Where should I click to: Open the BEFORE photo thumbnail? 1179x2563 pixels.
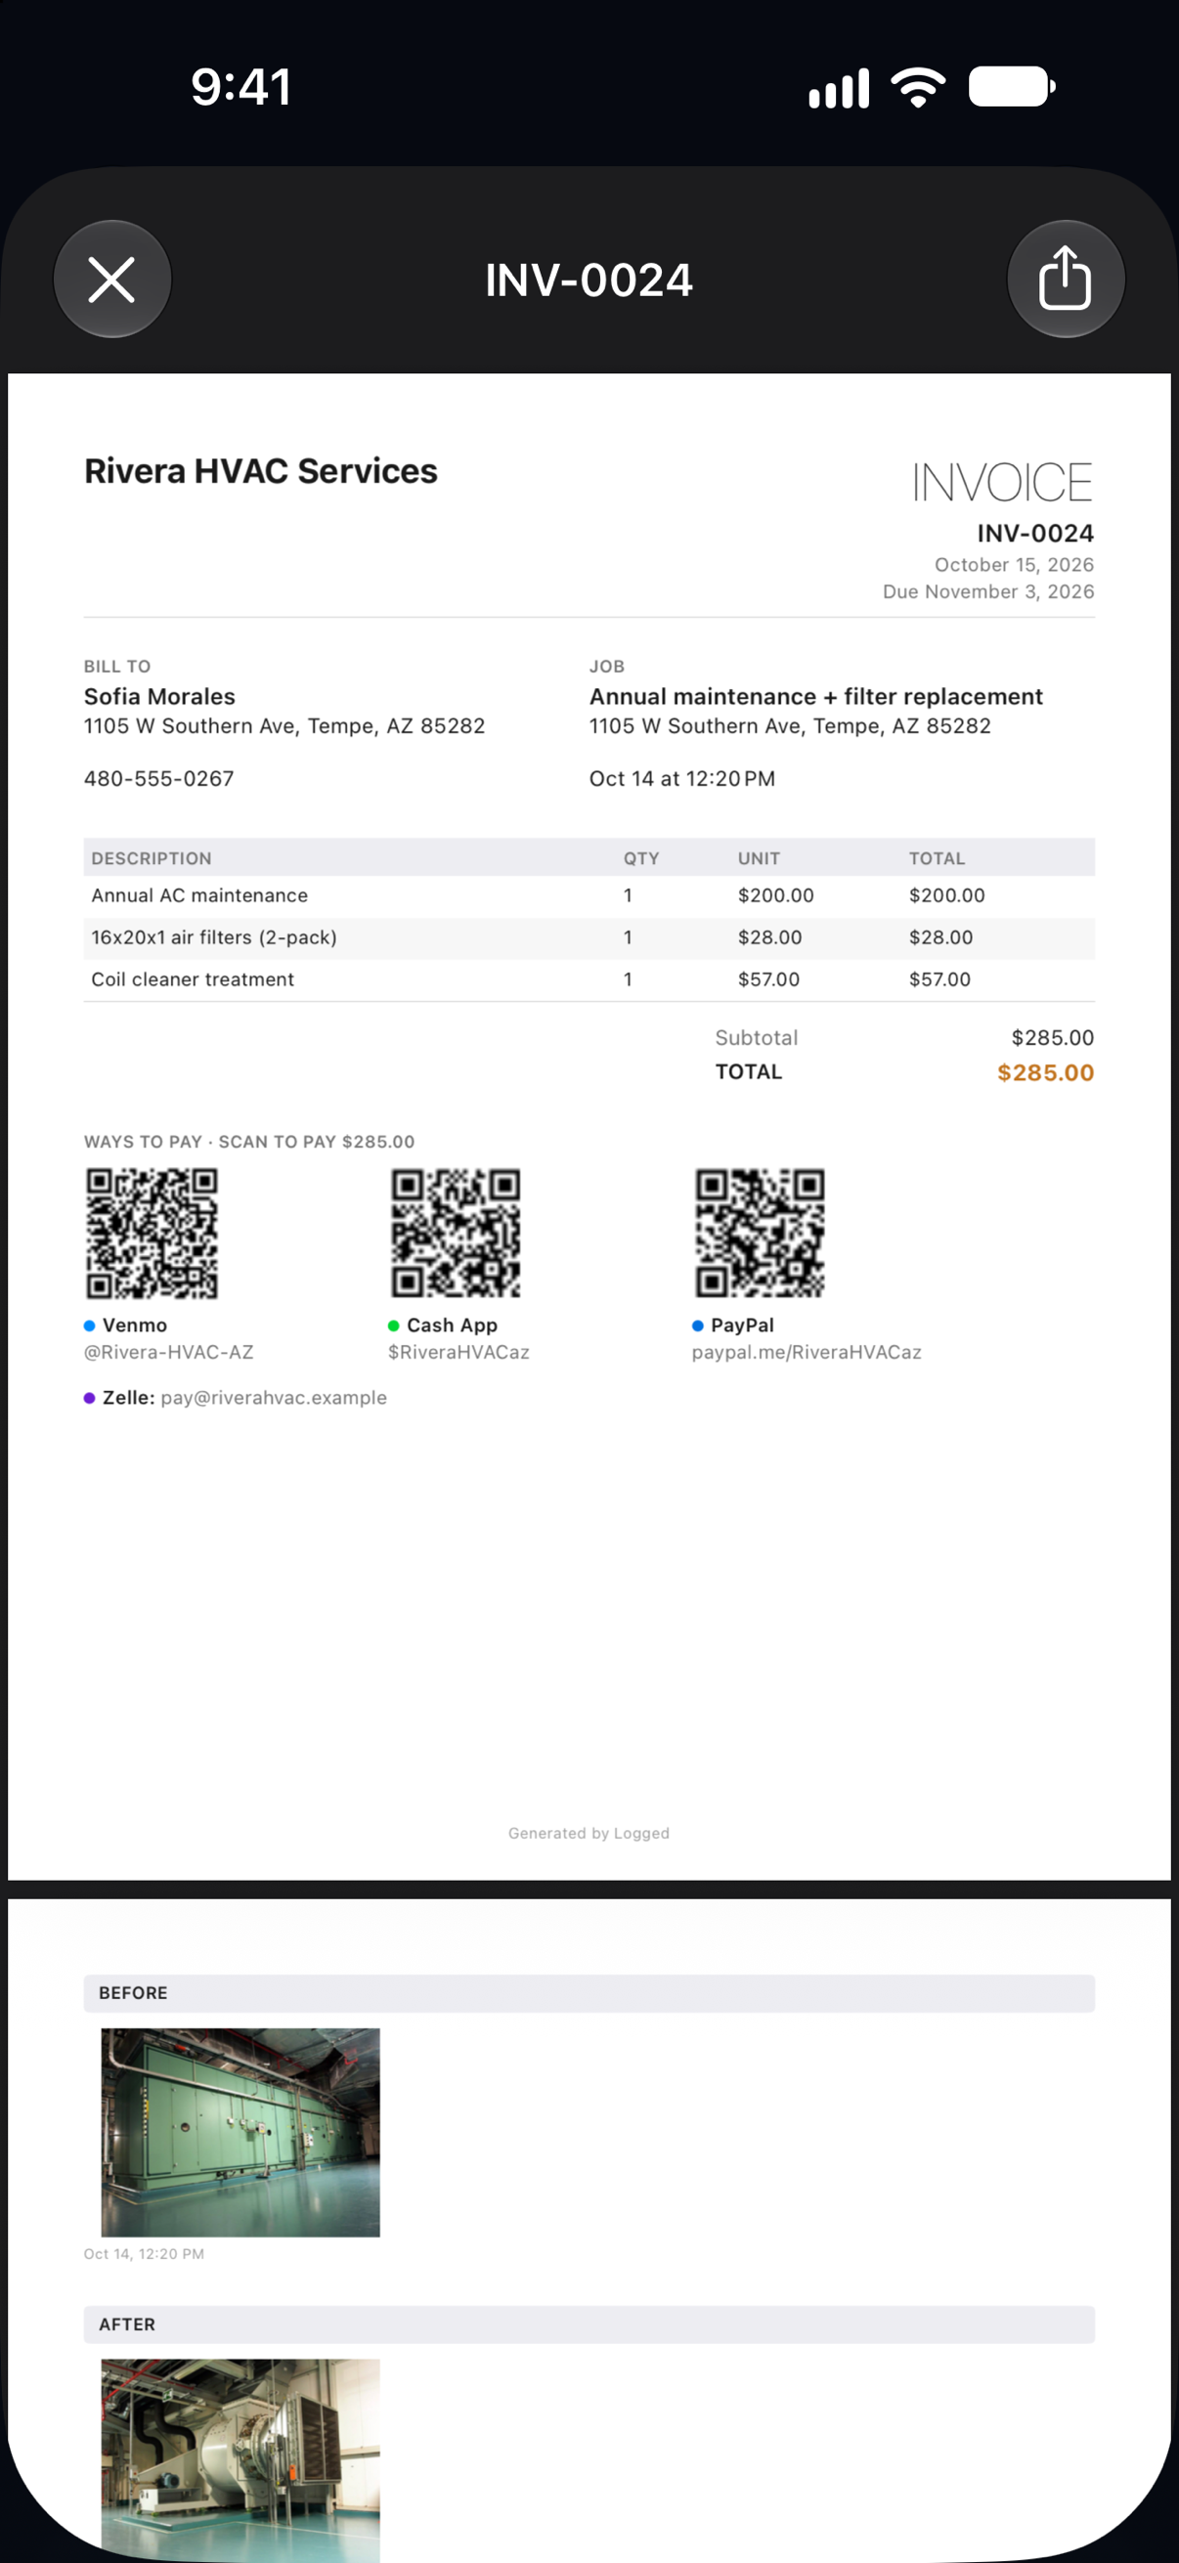tap(240, 2132)
